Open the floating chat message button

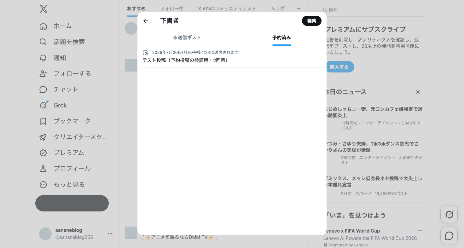[x=449, y=236]
